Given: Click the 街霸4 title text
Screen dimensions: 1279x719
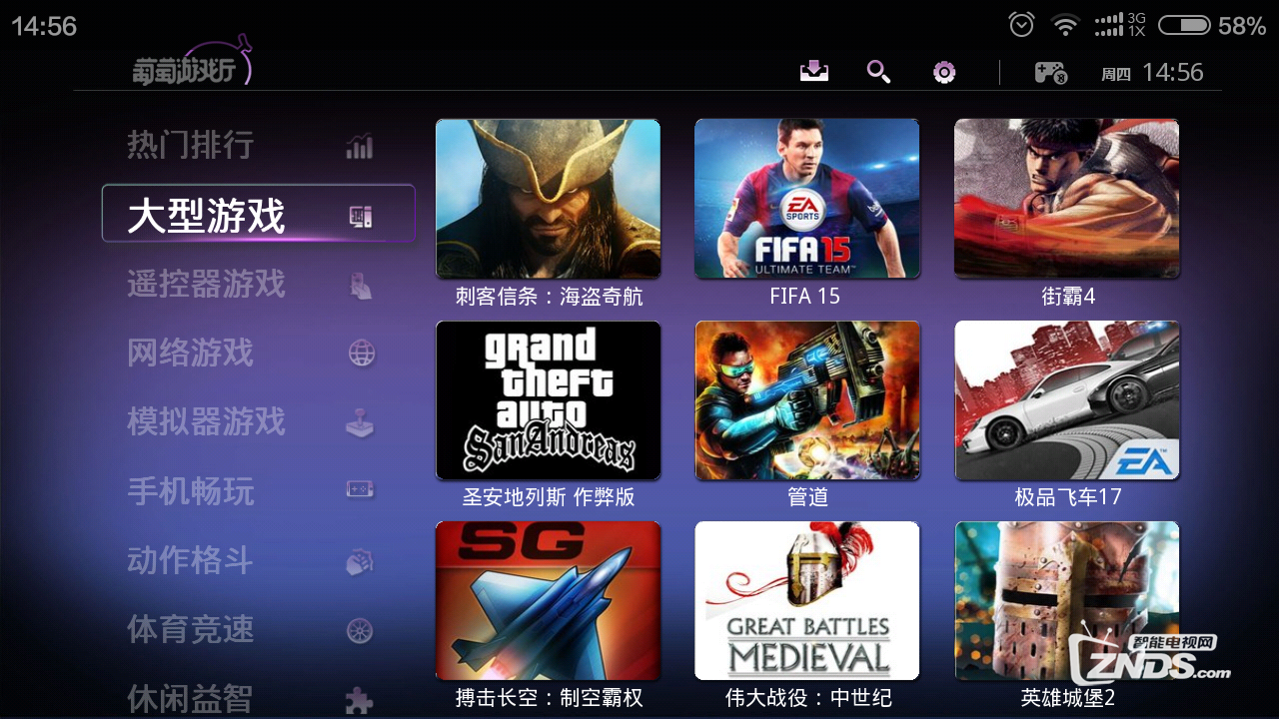Looking at the screenshot, I should point(1068,297).
